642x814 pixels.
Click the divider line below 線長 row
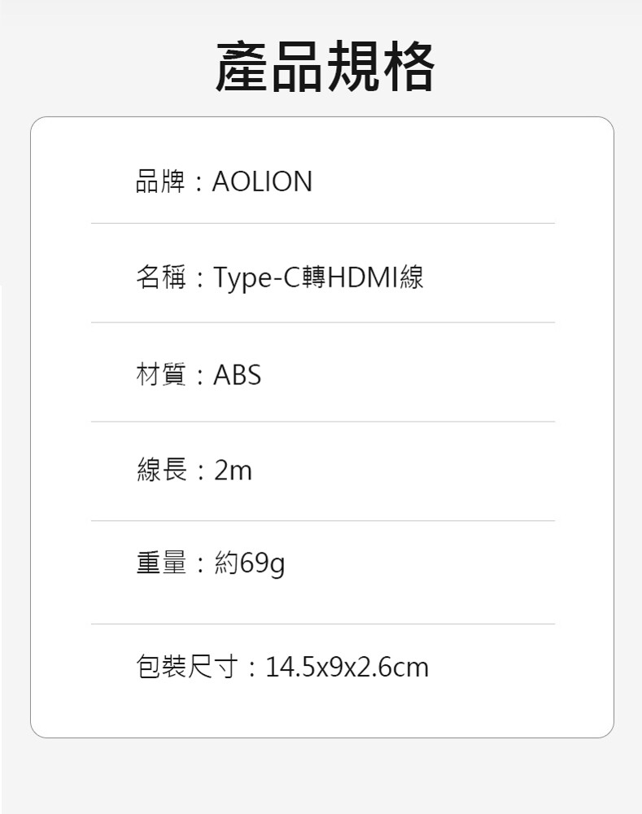[x=323, y=521]
